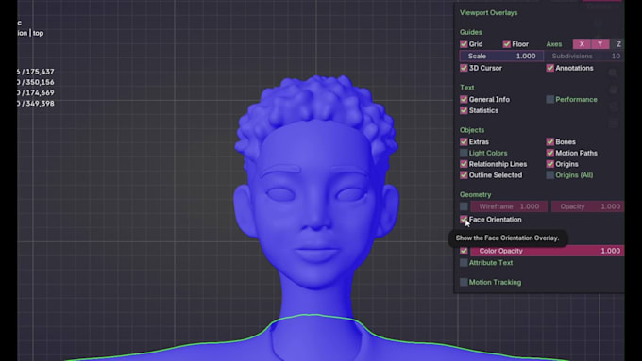The image size is (642, 361).
Task: Disable Relationship Lines checkbox
Action: (464, 164)
